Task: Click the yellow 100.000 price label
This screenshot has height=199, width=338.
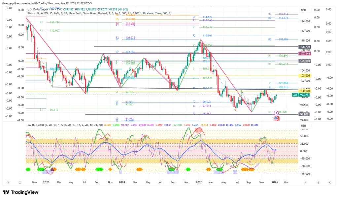Action: [x=304, y=91]
